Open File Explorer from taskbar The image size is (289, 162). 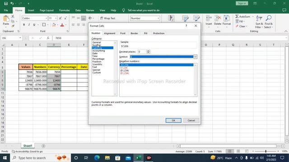tap(107, 158)
